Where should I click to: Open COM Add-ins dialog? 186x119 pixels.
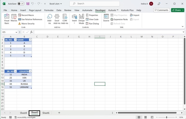point(65,19)
